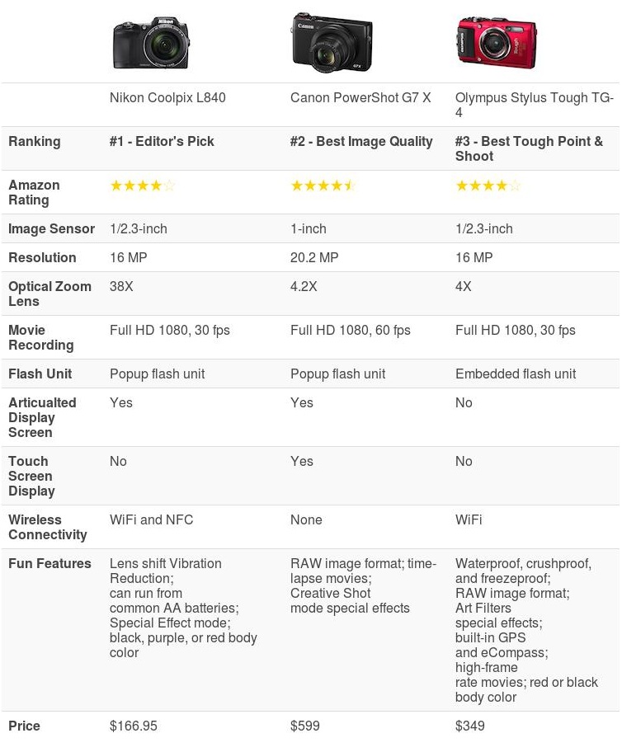
Task: Click the $599 Canon price
Action: pos(304,726)
